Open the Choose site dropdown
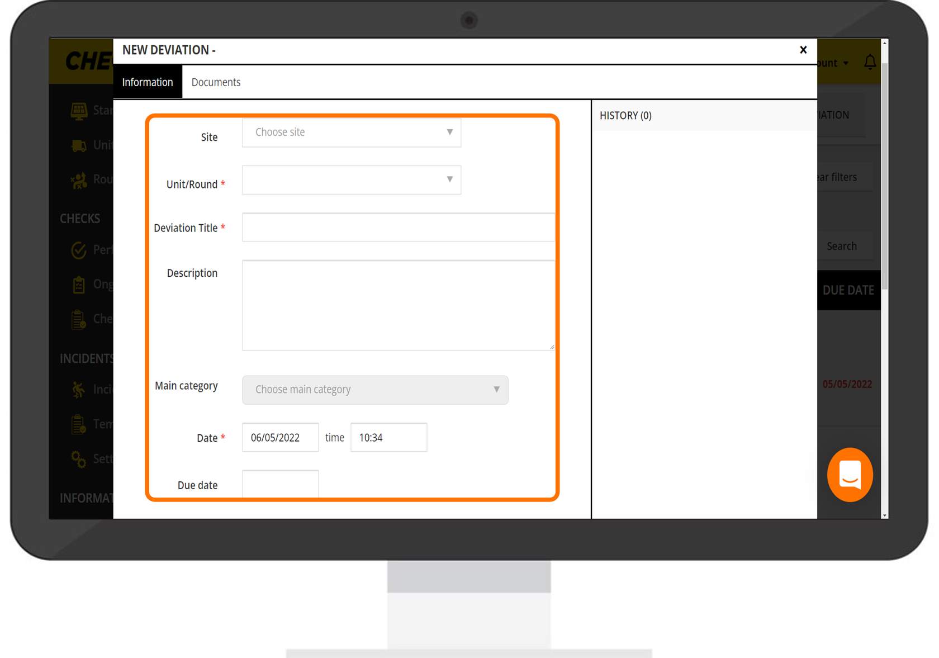939x658 pixels. pyautogui.click(x=351, y=132)
